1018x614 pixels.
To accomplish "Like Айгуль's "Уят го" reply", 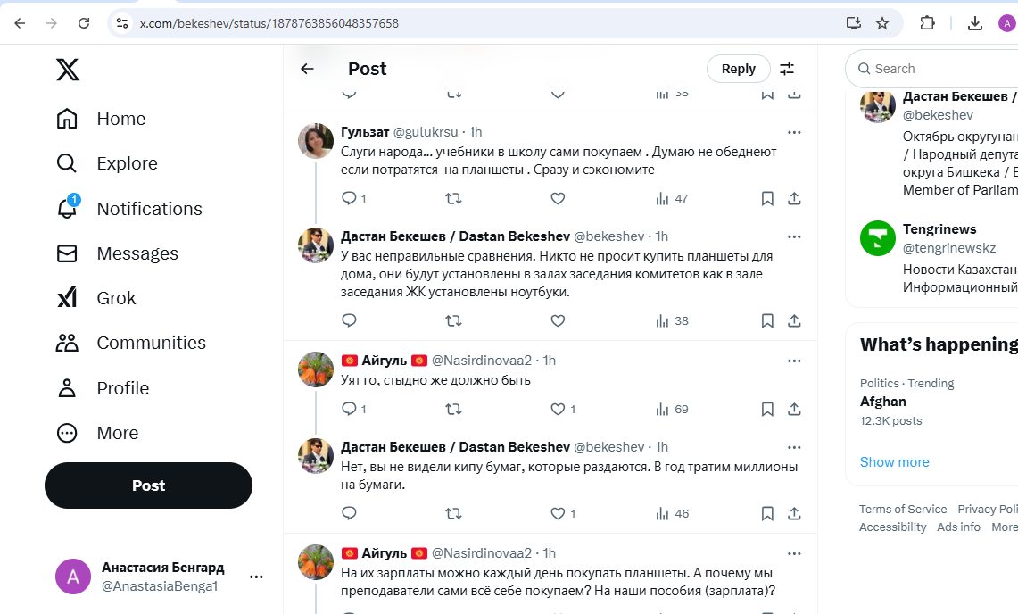I will (x=558, y=409).
